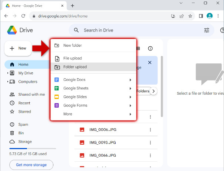
Task: Click install app icon in address bar
Action: [173, 16]
